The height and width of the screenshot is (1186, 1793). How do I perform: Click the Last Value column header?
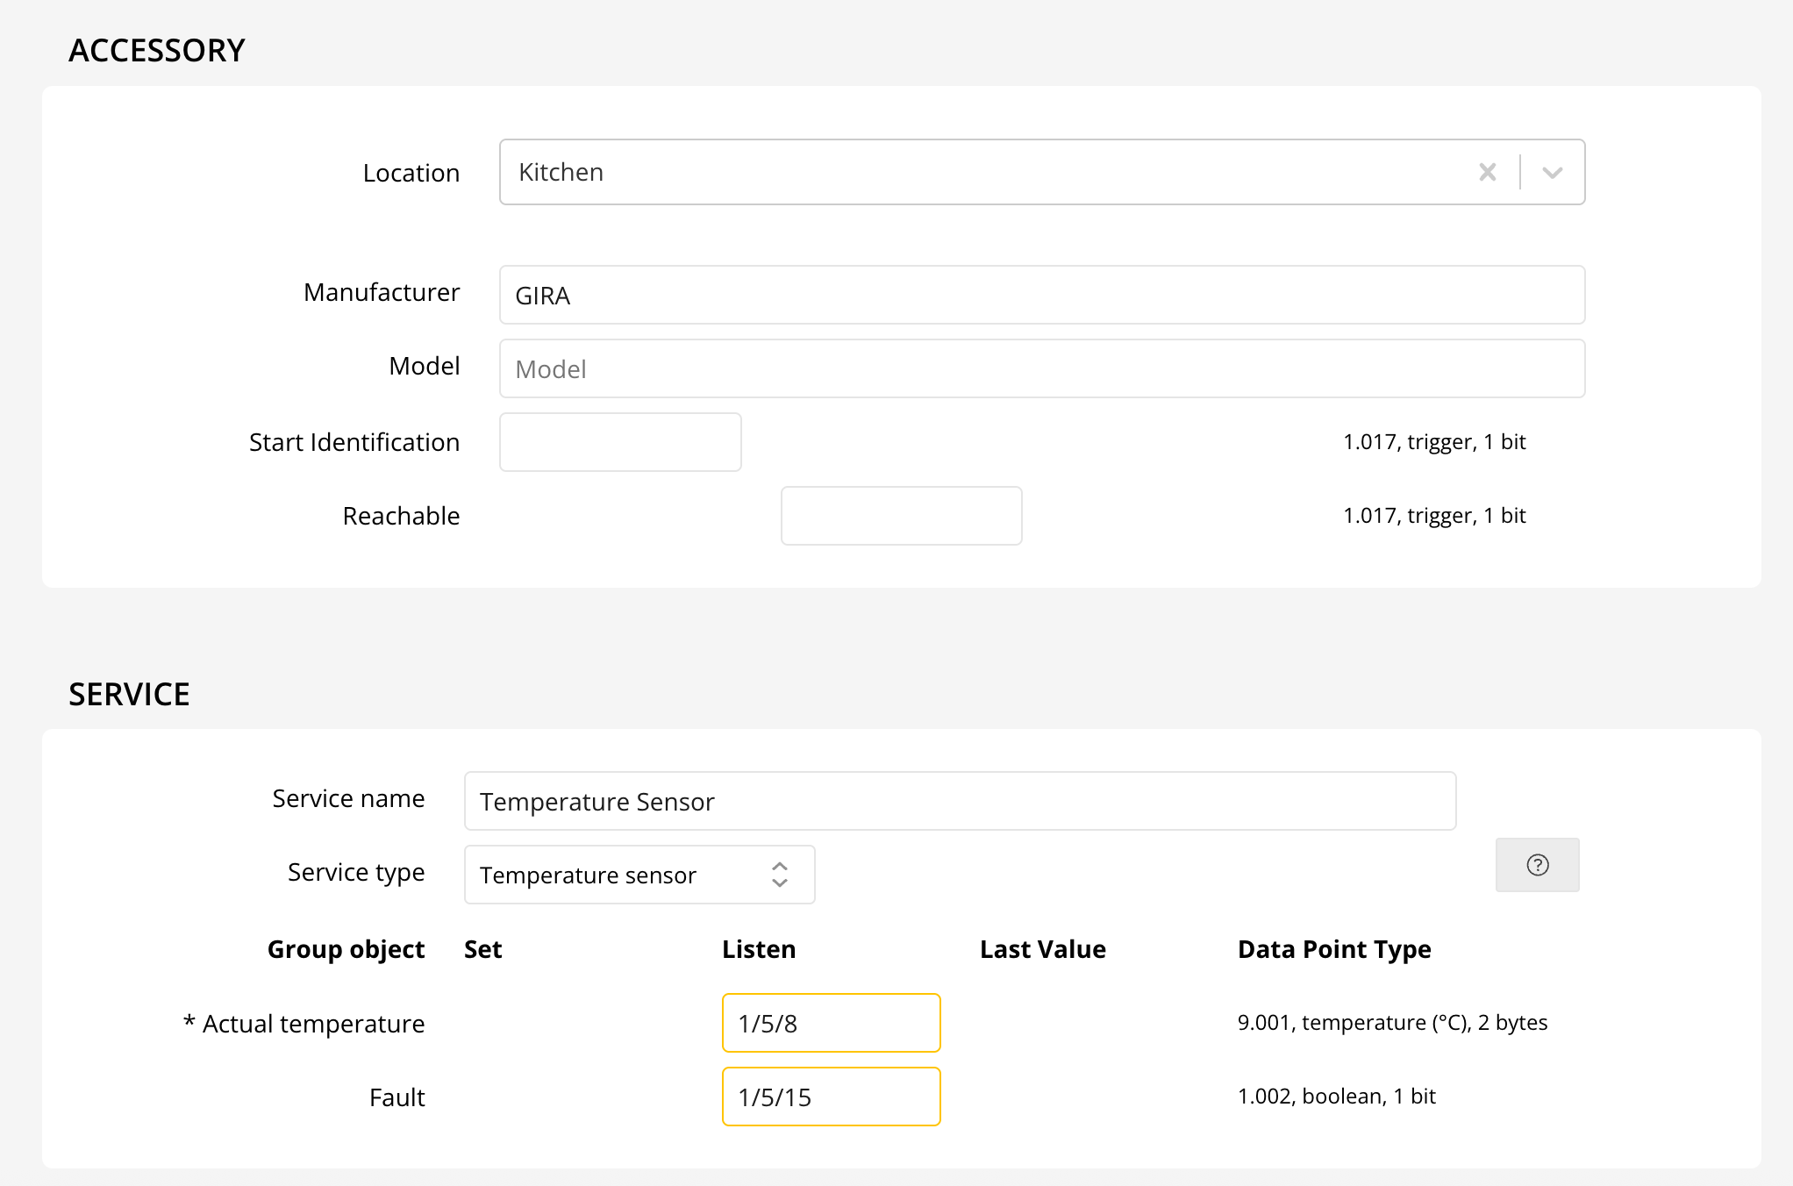[x=1042, y=949]
